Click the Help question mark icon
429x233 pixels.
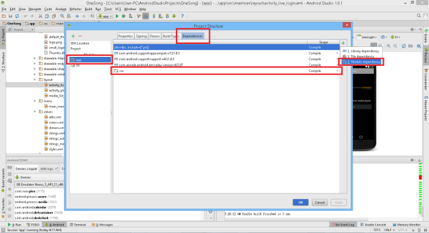pos(182,16)
